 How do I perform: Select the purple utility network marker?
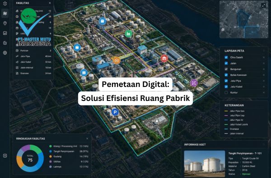pos(194,83)
